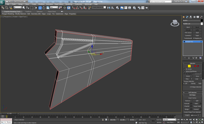Open the 3ds Max application menu logo
Image resolution: width=204 pixels, height=124 pixels.
[x=2, y=2]
